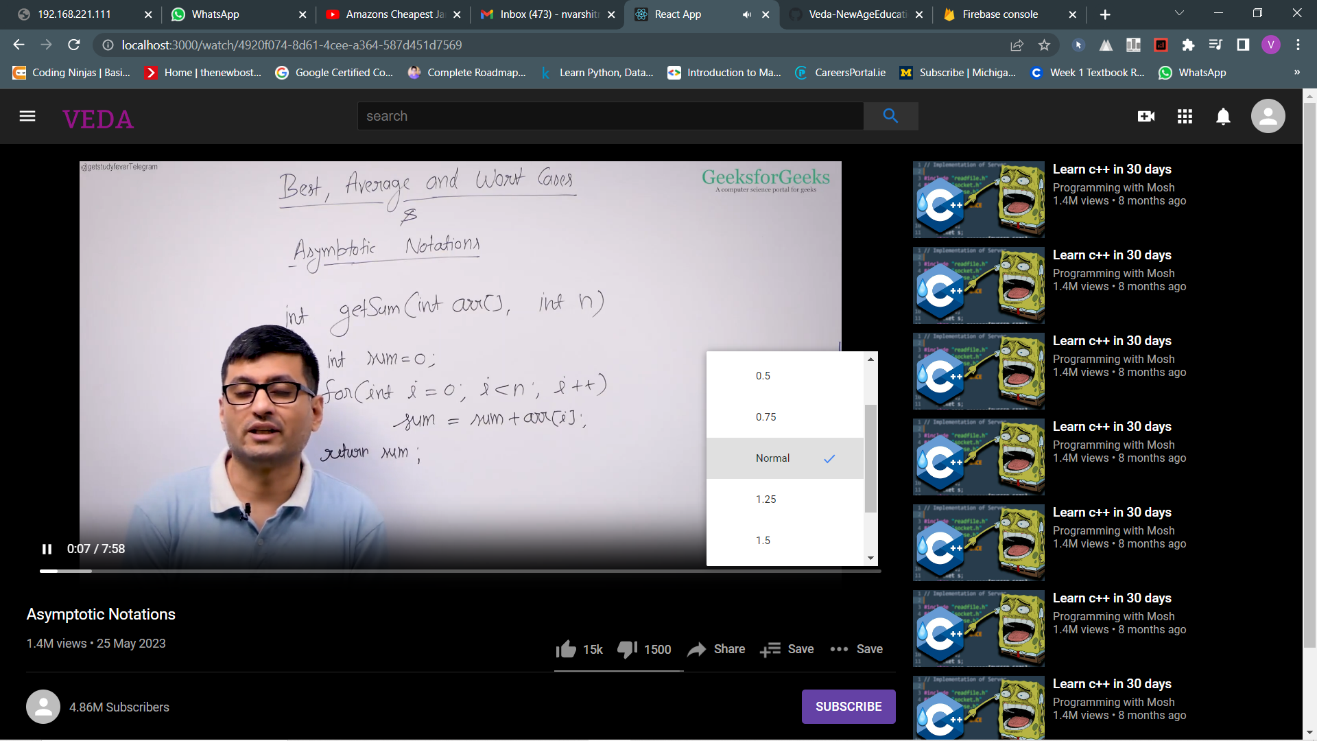Click the Save playlist icon
Image resolution: width=1317 pixels, height=741 pixels.
click(771, 649)
